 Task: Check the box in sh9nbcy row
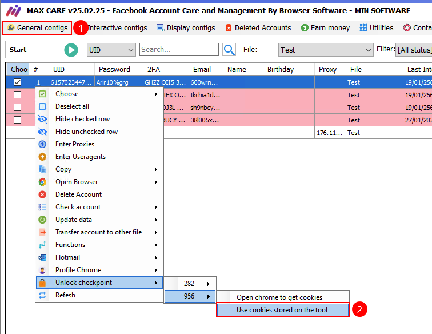pos(17,108)
